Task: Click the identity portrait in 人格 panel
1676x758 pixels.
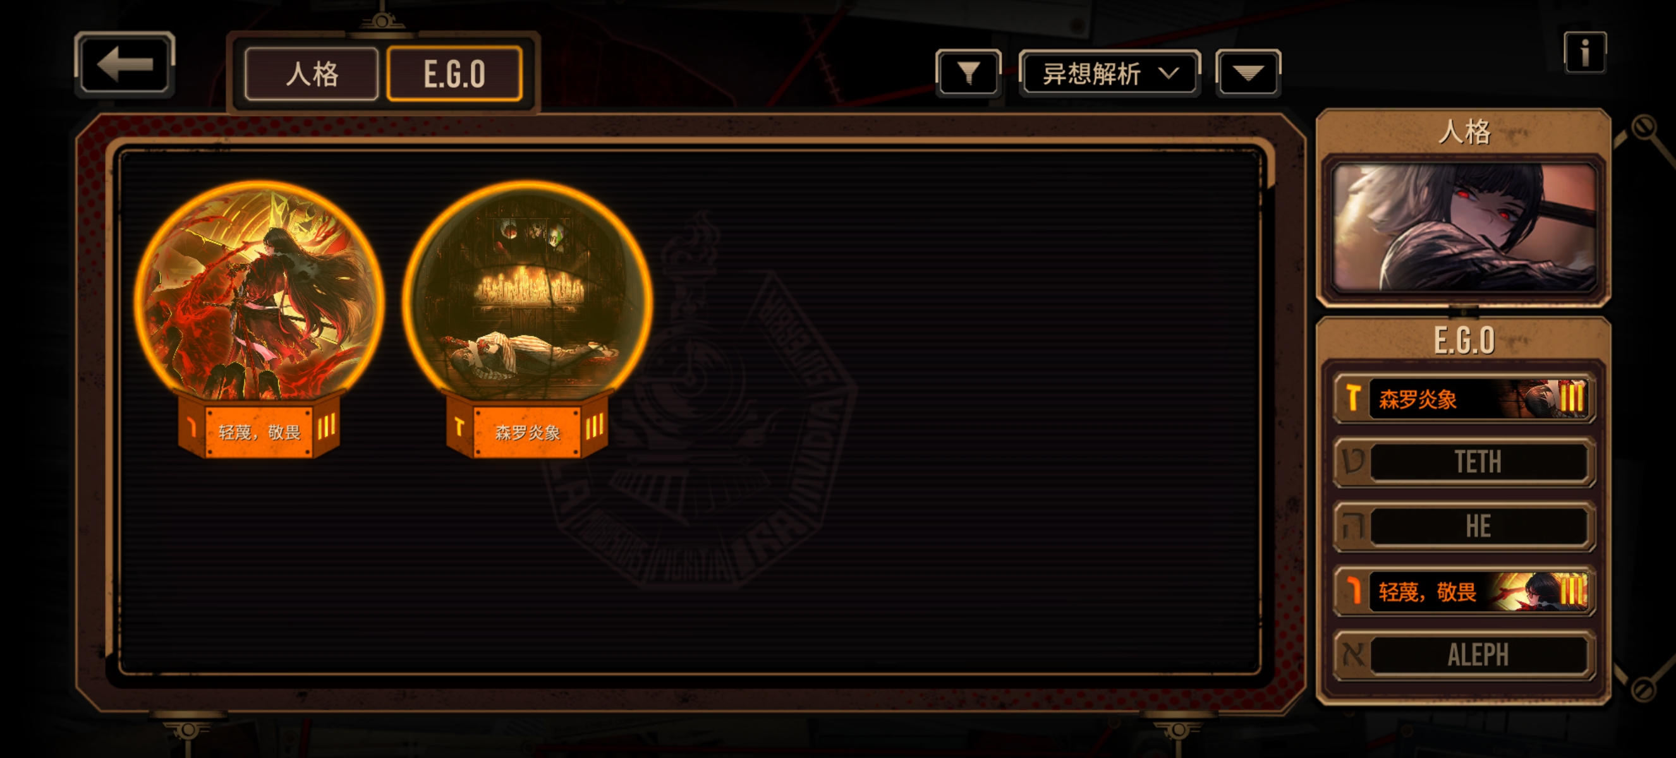Action: [1464, 227]
